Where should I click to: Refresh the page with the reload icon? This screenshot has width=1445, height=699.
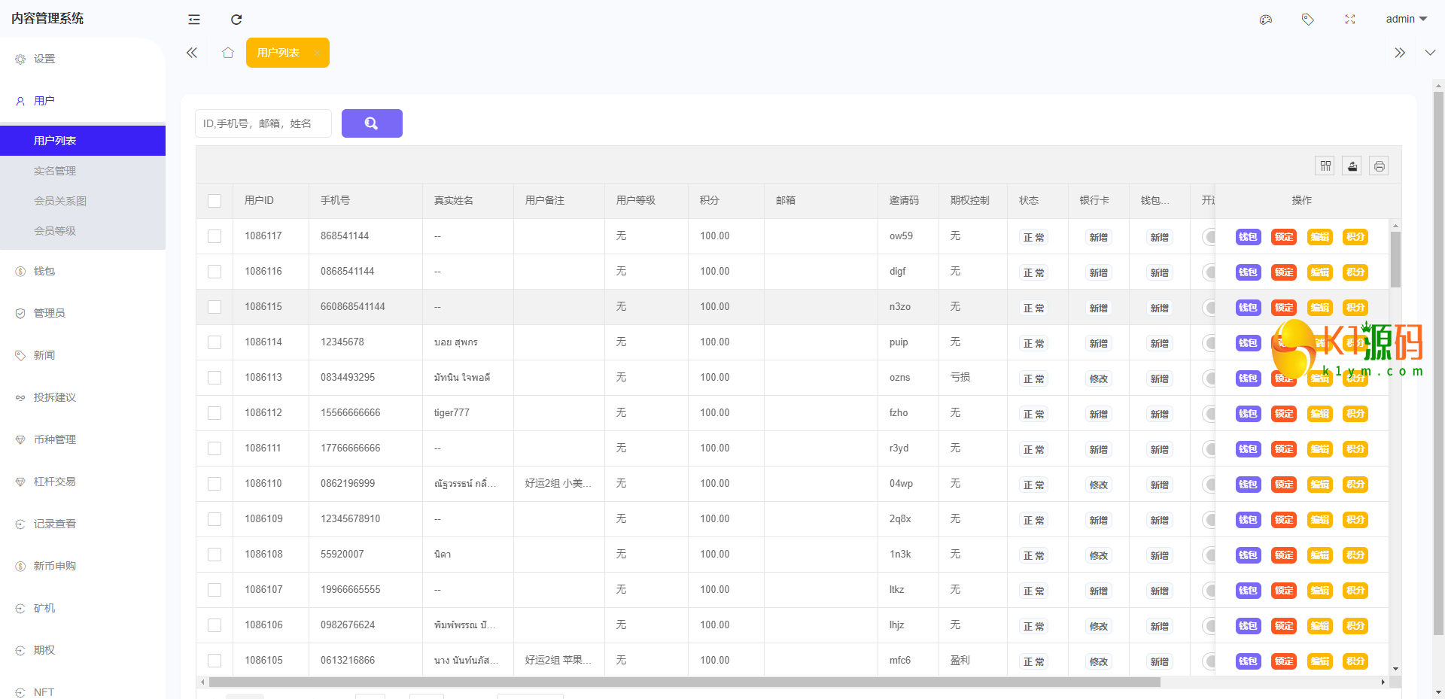[x=236, y=20]
